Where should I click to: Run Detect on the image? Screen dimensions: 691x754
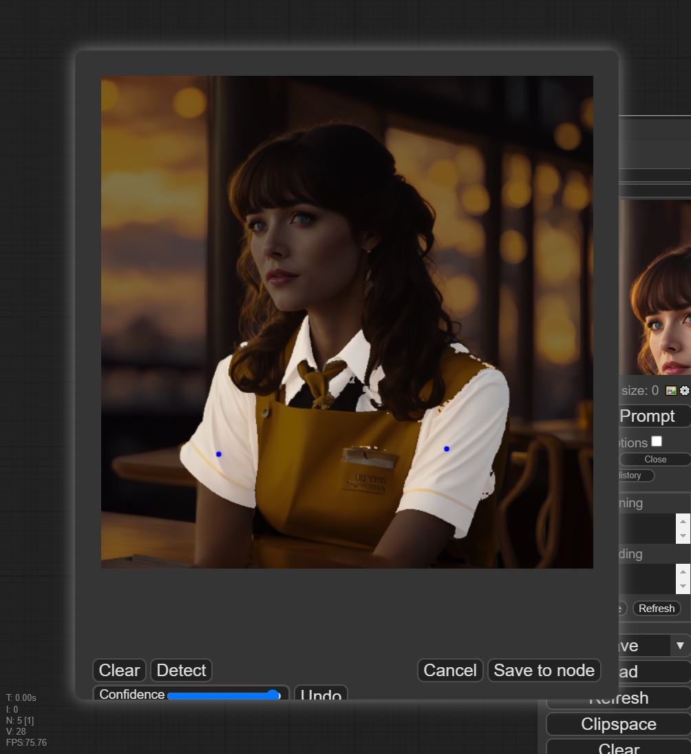[x=181, y=670]
